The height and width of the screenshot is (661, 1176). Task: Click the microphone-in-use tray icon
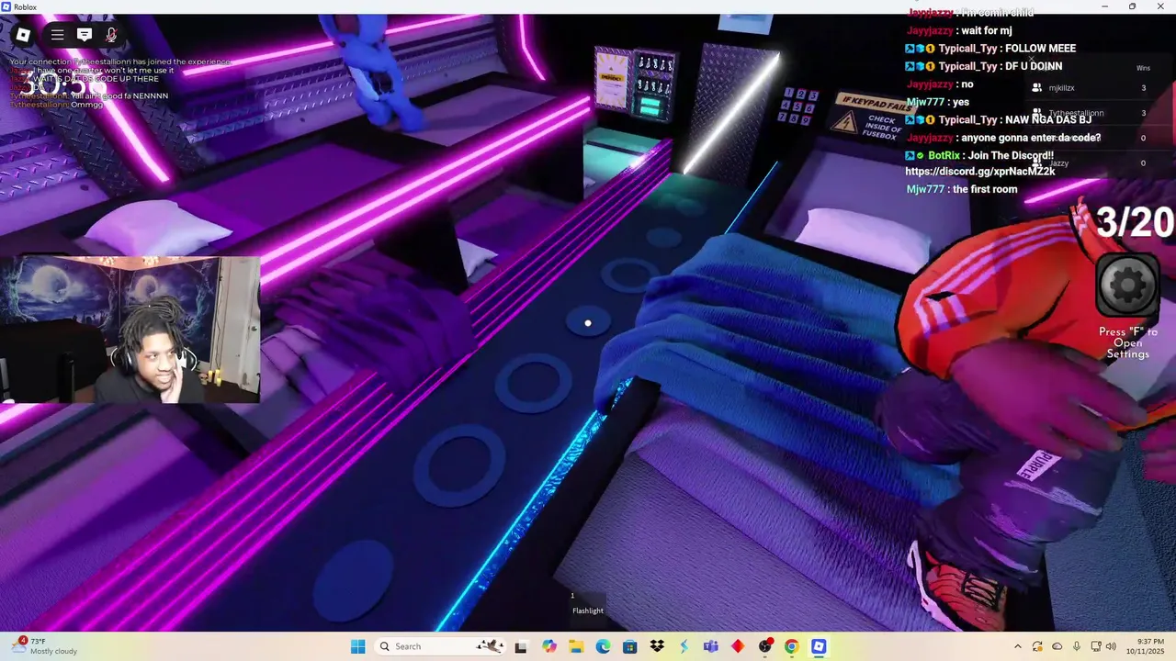pos(1077,646)
